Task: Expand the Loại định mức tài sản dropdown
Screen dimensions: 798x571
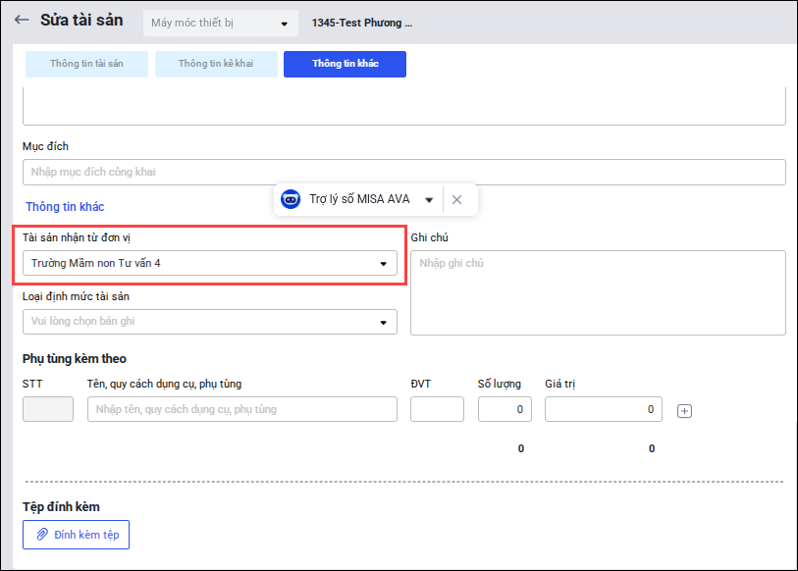Action: pyautogui.click(x=383, y=323)
